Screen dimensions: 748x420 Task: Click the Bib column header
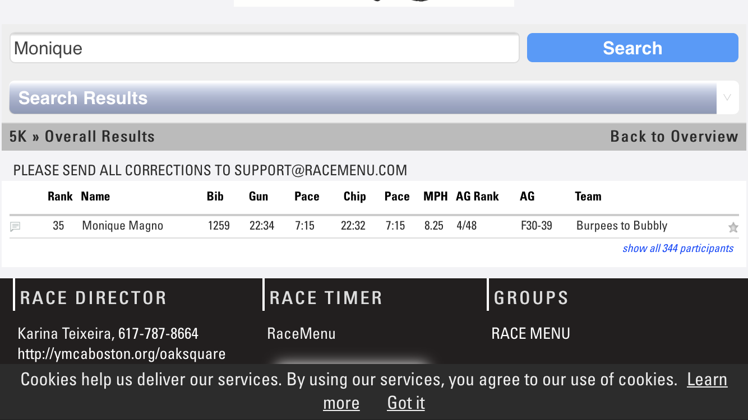[x=215, y=197]
